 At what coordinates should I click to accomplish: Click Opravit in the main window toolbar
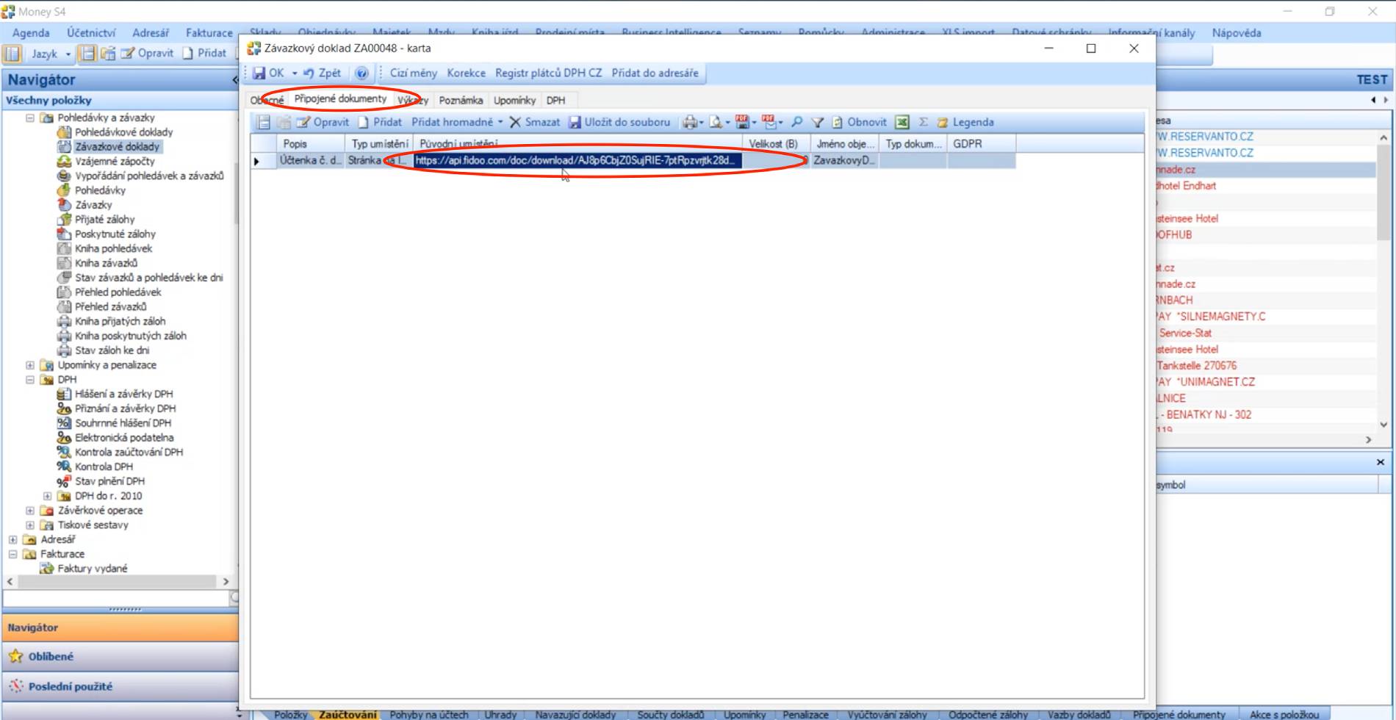click(148, 54)
